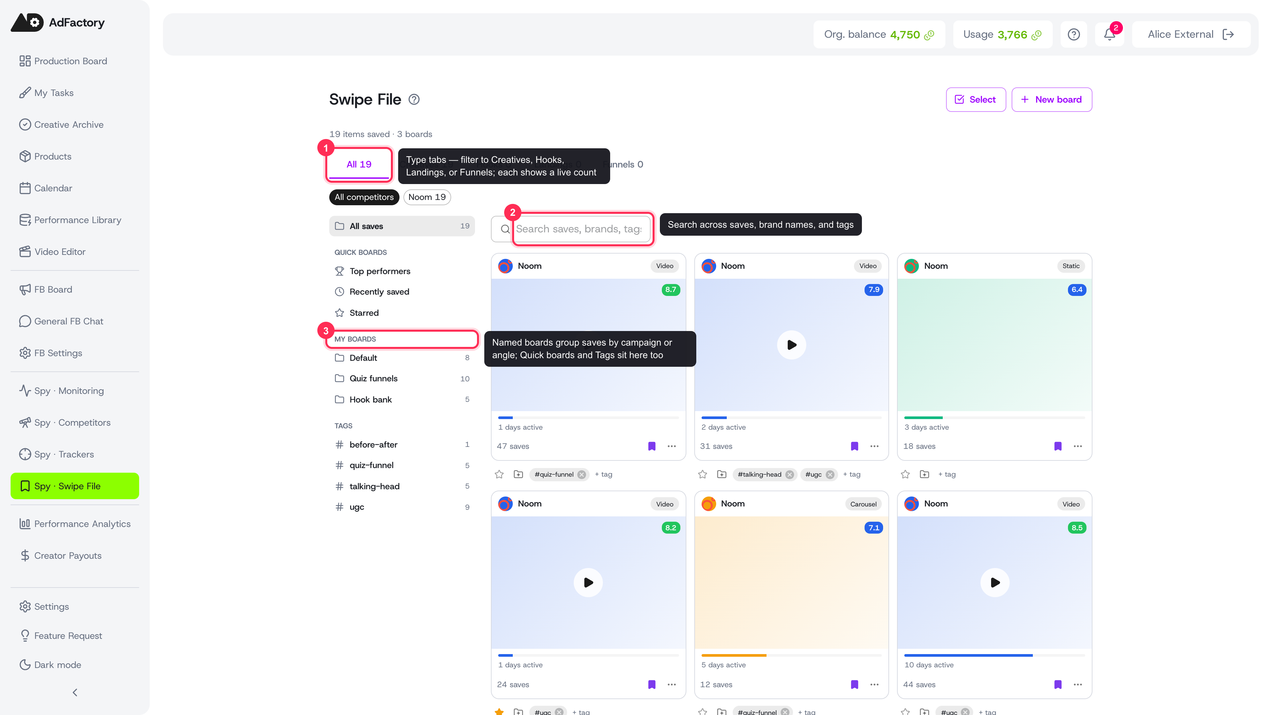This screenshot has height=715, width=1272.
Task: Open the help question-mark icon in top bar
Action: (1074, 34)
